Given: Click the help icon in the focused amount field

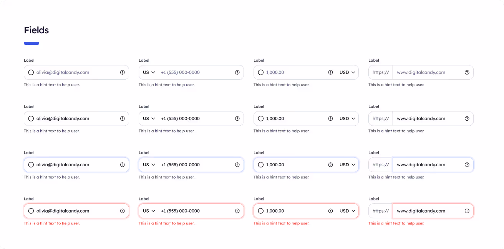Looking at the screenshot, I should (x=330, y=164).
